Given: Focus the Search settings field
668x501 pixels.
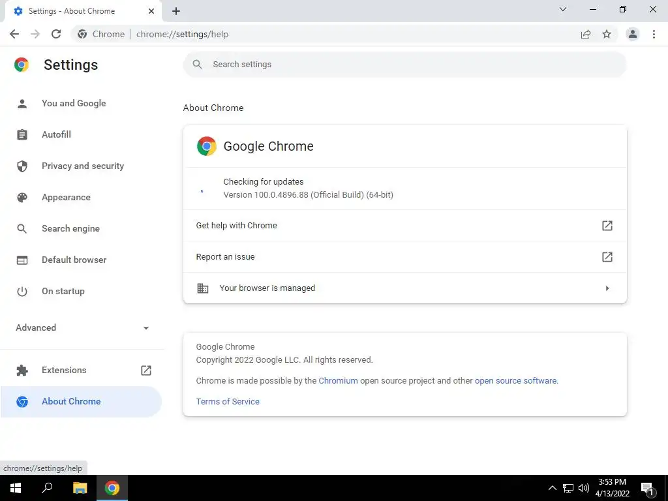Looking at the screenshot, I should [x=404, y=65].
